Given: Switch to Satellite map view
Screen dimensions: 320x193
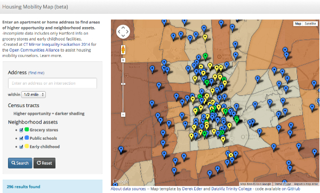Looking at the screenshot, I should [310, 23].
